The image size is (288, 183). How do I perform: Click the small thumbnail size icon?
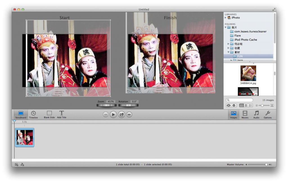[x=256, y=106]
